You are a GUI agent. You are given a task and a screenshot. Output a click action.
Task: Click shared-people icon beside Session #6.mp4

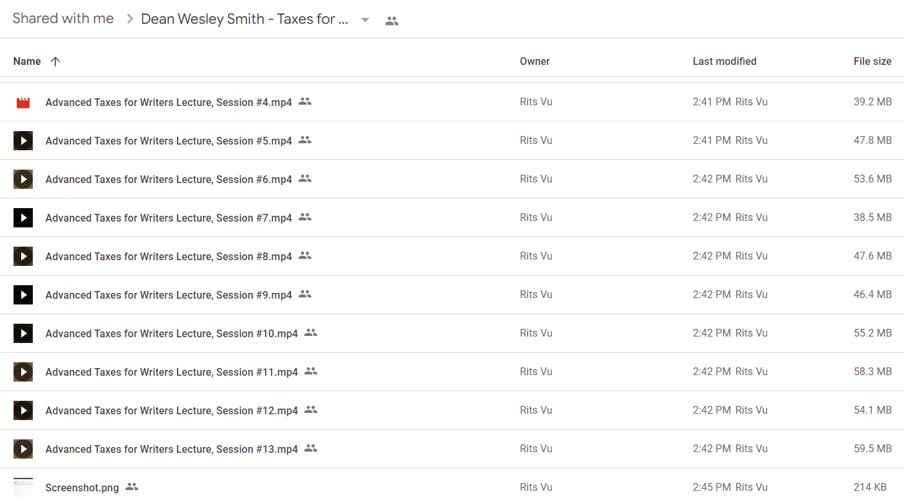[x=305, y=179]
